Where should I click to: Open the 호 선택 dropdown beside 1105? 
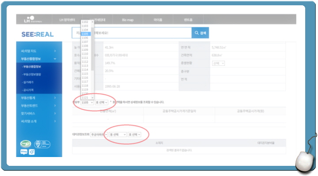coord(102,102)
